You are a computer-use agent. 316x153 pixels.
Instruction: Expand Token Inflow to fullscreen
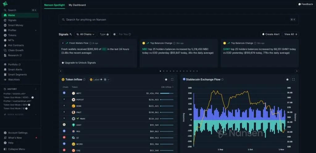click(172, 79)
